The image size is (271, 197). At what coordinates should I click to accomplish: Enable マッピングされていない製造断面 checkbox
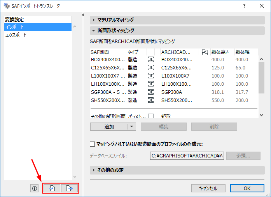coord(92,144)
